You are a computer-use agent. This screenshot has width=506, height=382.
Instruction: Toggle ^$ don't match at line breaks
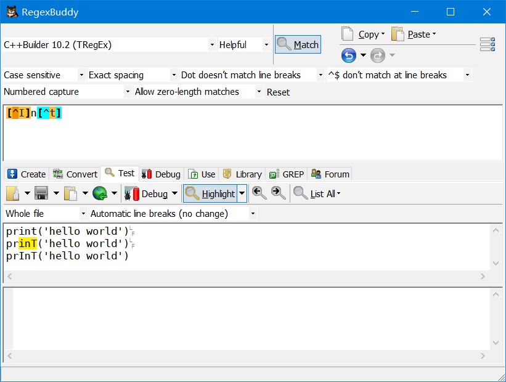(x=399, y=75)
